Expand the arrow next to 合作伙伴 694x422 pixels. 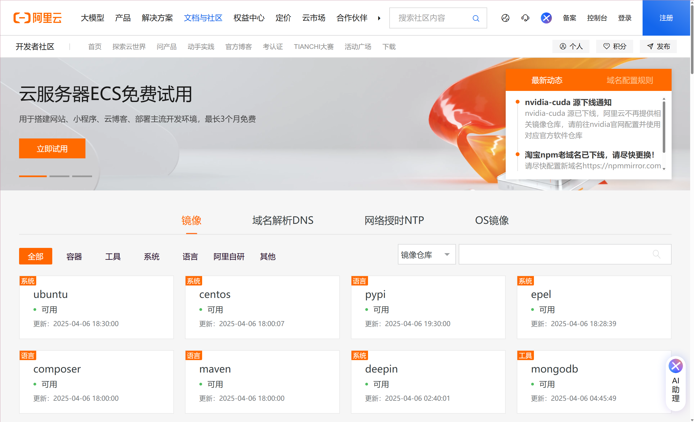379,18
